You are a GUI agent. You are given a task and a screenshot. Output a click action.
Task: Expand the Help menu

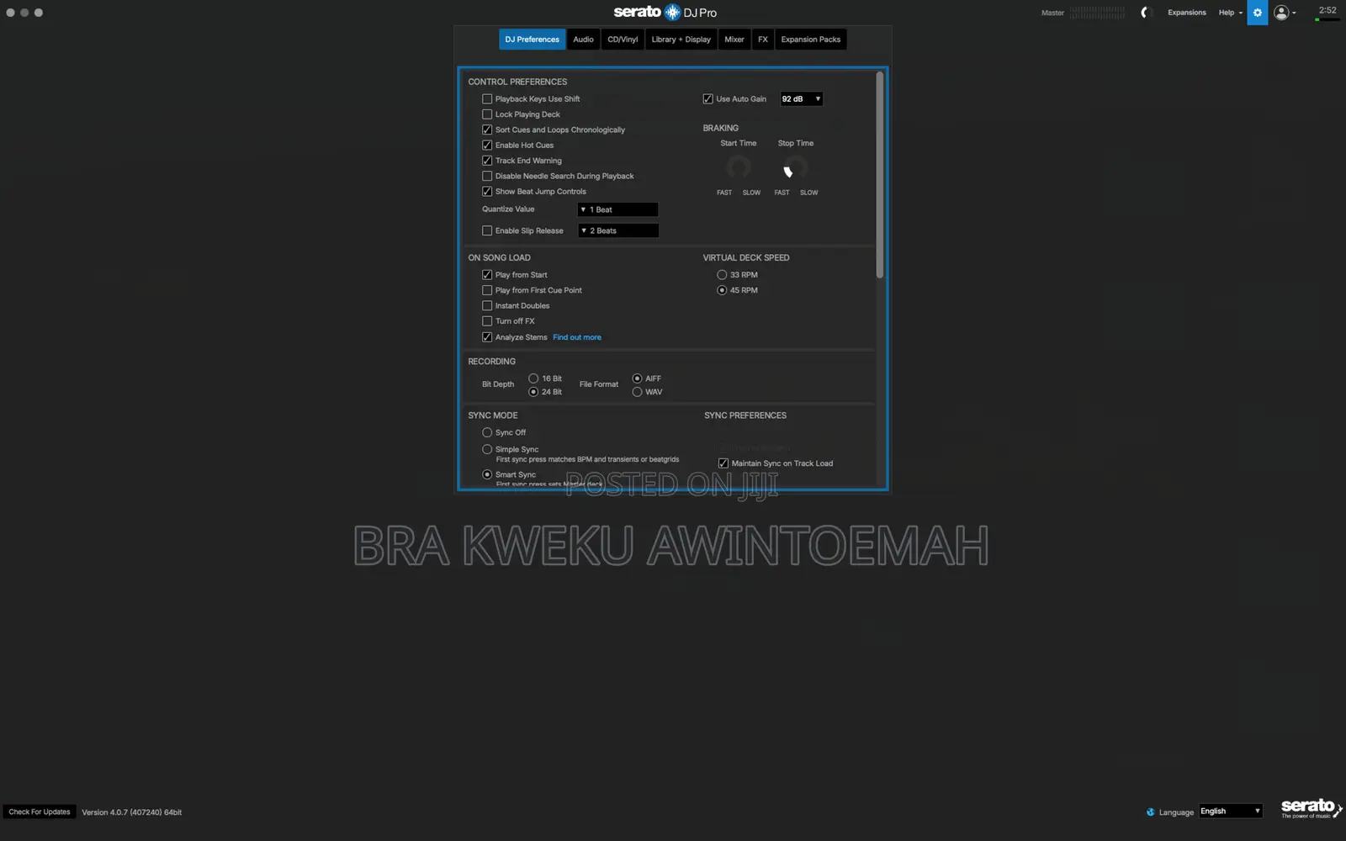1230,13
